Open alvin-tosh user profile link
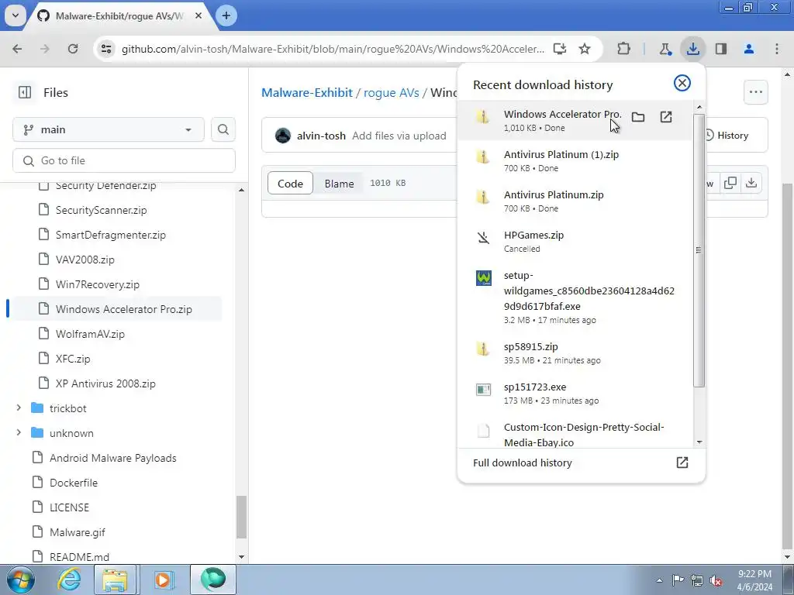 pos(321,136)
